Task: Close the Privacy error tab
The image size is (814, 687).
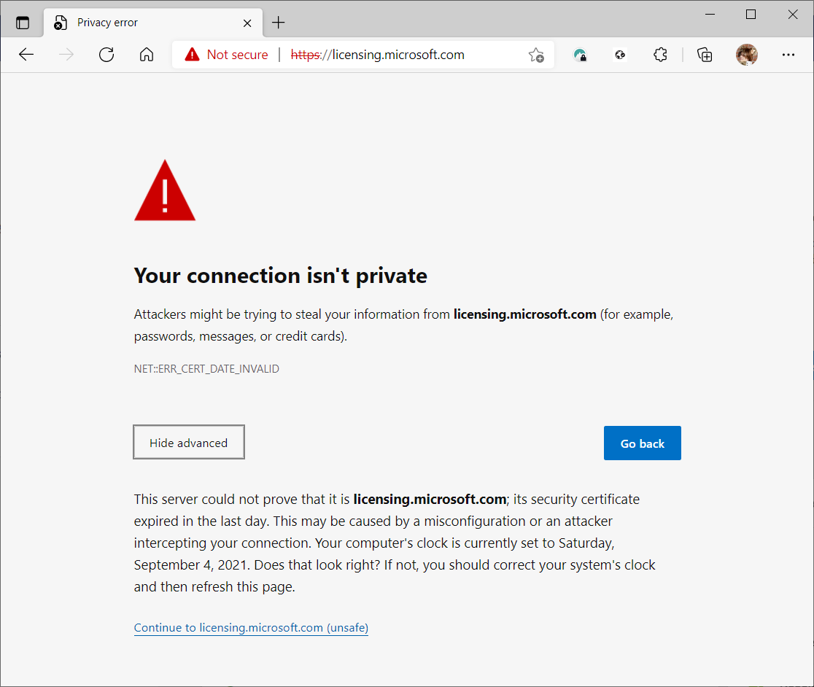Action: click(247, 23)
